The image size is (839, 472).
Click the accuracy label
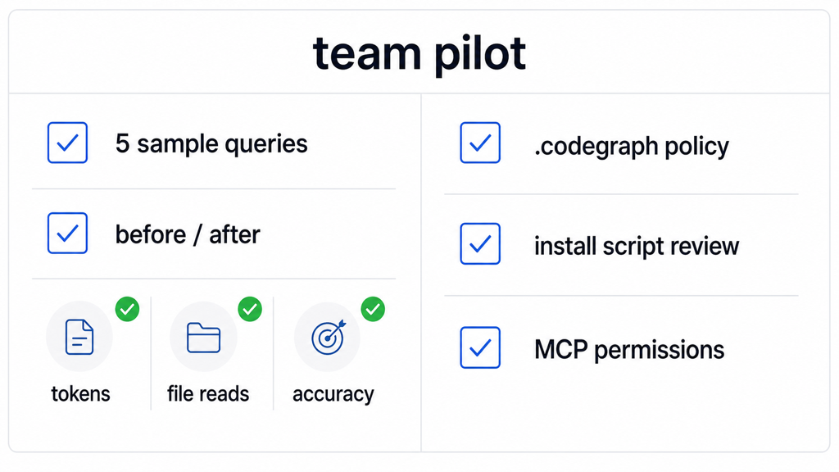333,395
